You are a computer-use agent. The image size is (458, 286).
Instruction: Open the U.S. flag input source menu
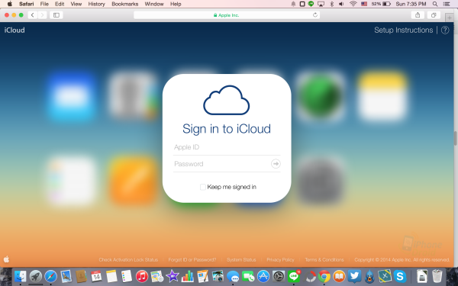pos(364,4)
